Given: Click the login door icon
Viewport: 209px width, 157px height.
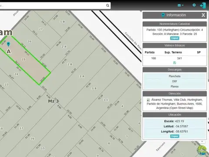Looking at the screenshot, I should (203, 6).
